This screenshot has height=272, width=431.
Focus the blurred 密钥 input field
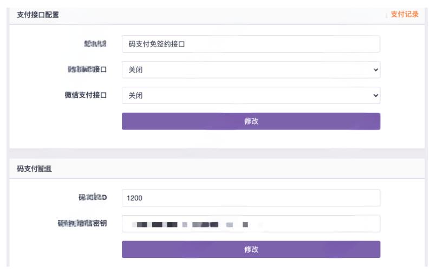point(251,223)
